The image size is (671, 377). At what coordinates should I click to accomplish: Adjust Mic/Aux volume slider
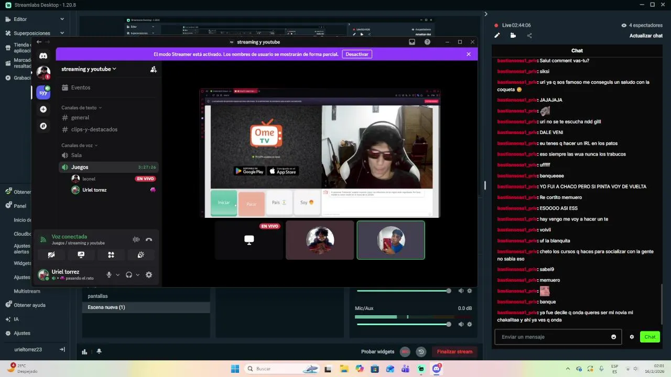pos(403,324)
